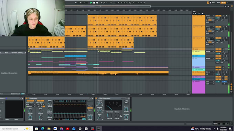Open File Explorer from the taskbar
This screenshot has height=131, width=234.
(x=49, y=129)
